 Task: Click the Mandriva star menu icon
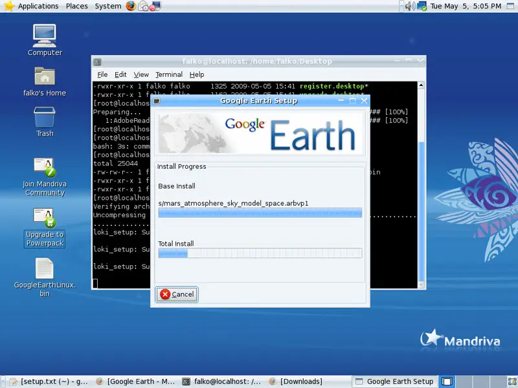click(9, 6)
